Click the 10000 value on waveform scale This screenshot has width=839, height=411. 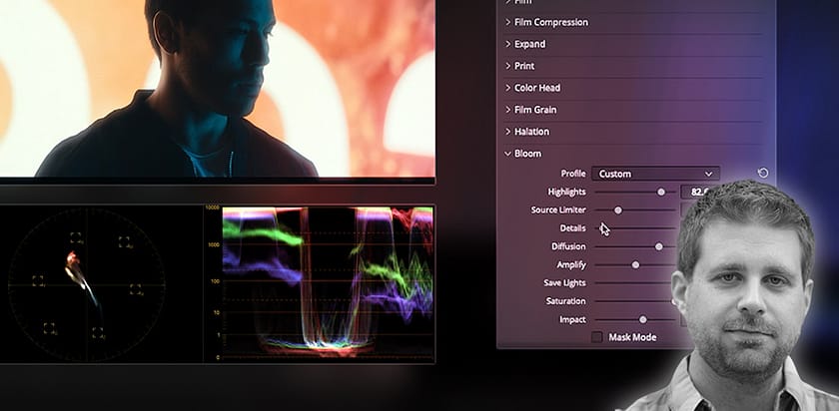213,207
